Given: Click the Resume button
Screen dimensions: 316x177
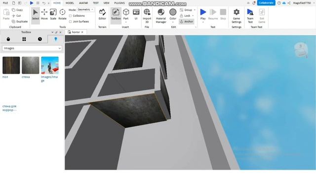Looking at the screenshot, I should (x=213, y=14).
